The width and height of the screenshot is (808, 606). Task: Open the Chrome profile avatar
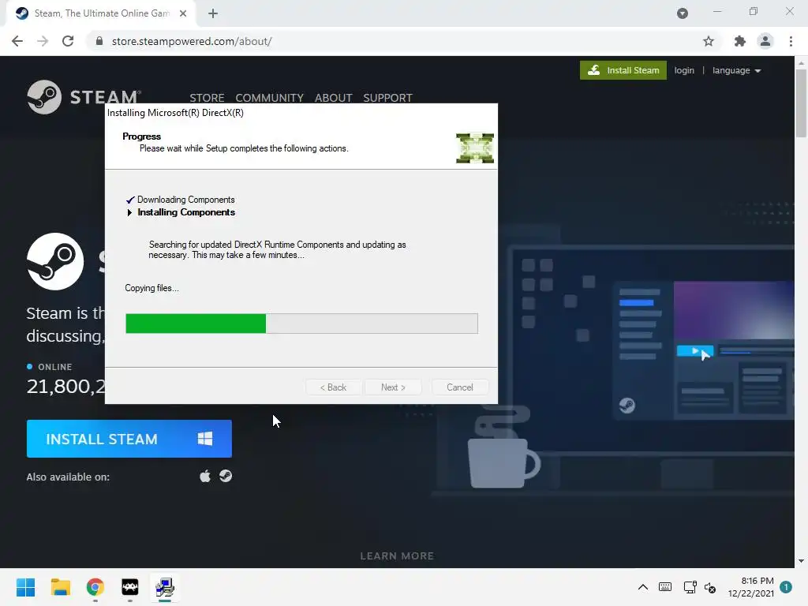pos(765,41)
